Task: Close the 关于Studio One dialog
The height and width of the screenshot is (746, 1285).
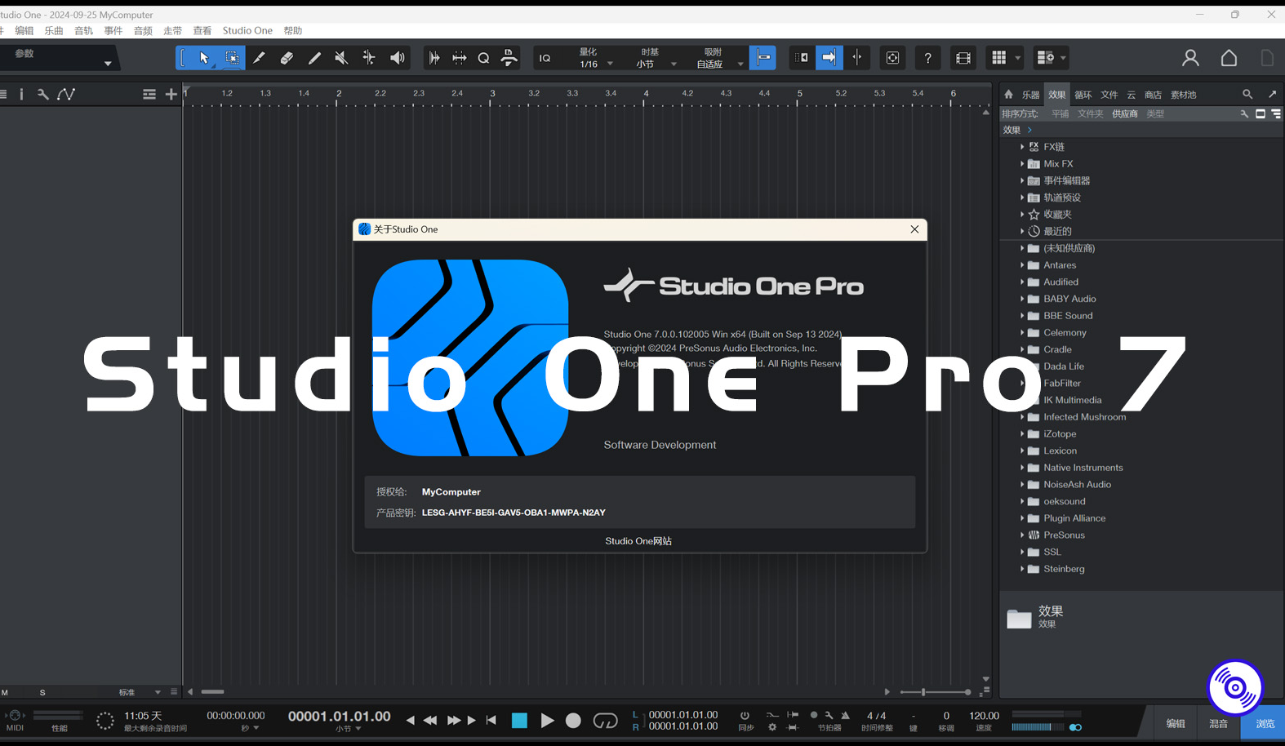Action: (914, 229)
